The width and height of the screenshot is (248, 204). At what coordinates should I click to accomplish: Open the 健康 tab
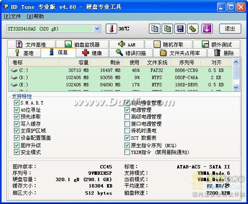(x=92, y=53)
